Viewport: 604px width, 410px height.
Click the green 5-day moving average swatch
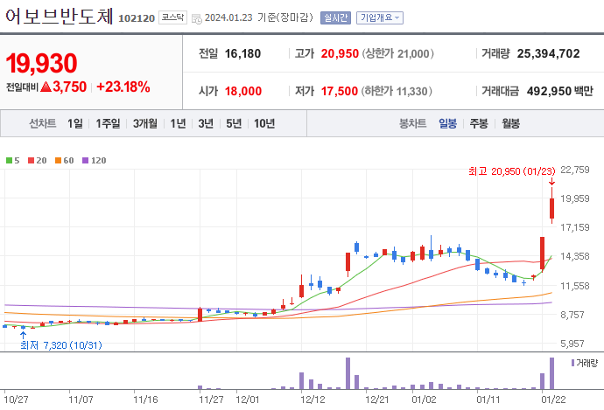point(9,160)
